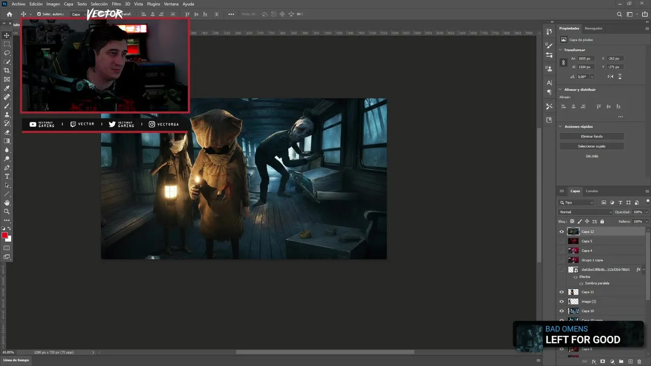Hide the Capa 11 layer
651x366 pixels.
coord(562,292)
